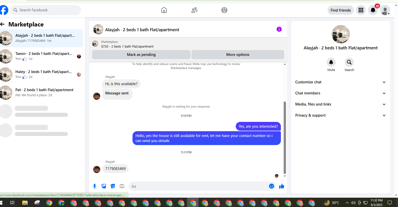This screenshot has height=207, width=398.
Task: Click the choose sticker icon
Action: coord(113,186)
